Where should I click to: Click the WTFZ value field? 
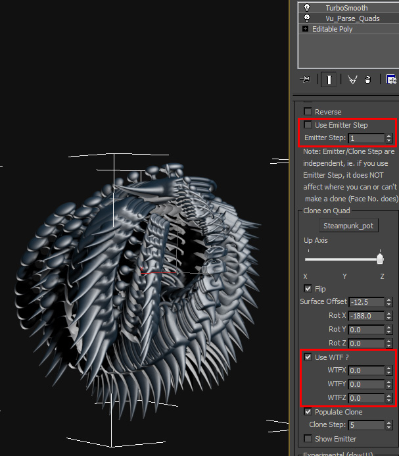[366, 398]
